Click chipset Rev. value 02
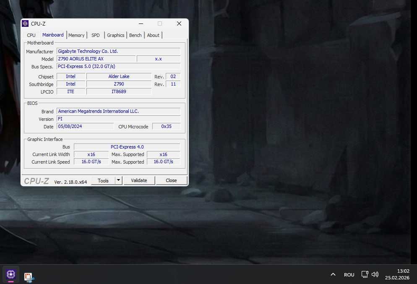 173,76
